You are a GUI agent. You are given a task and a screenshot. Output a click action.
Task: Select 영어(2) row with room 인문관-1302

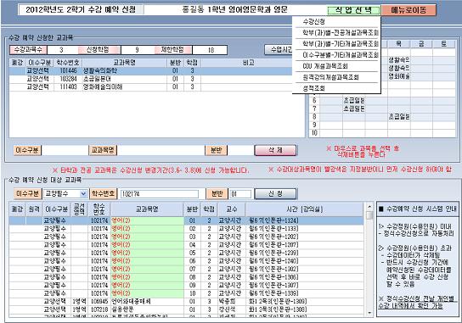(187, 269)
